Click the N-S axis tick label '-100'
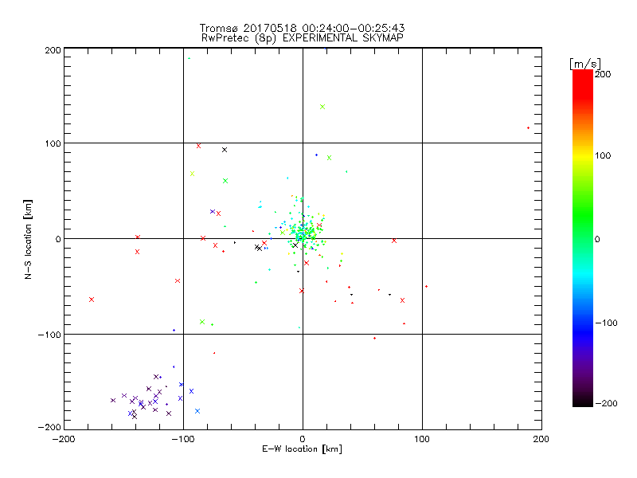 pos(49,335)
